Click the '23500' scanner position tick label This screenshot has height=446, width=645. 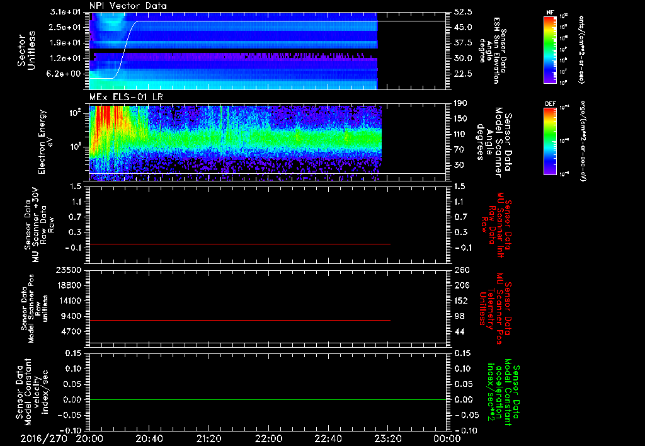point(69,270)
